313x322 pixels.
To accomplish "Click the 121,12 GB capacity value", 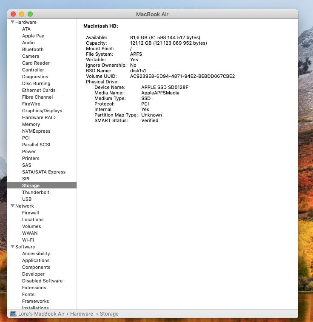I will point(168,43).
